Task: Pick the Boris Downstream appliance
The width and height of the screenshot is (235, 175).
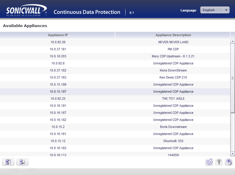Action: (x=115, y=127)
